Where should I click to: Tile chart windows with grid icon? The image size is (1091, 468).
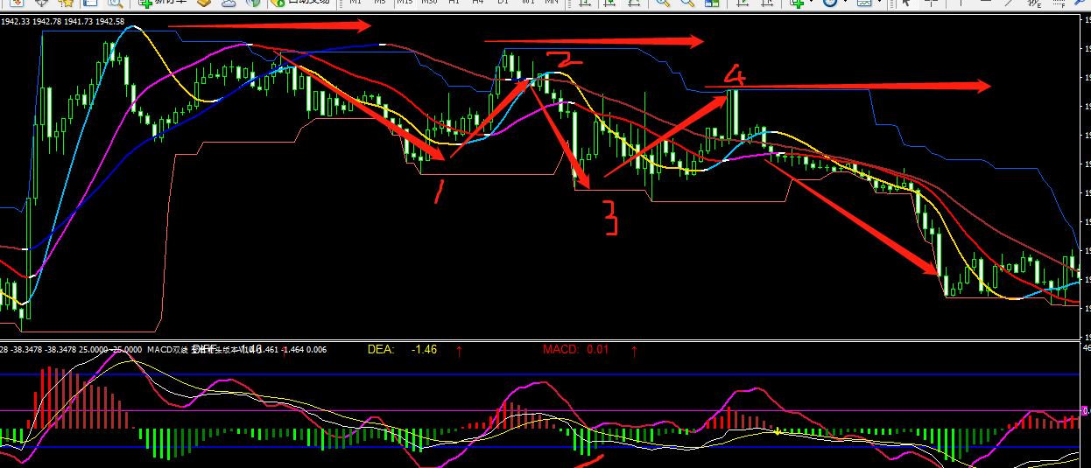[712, 3]
